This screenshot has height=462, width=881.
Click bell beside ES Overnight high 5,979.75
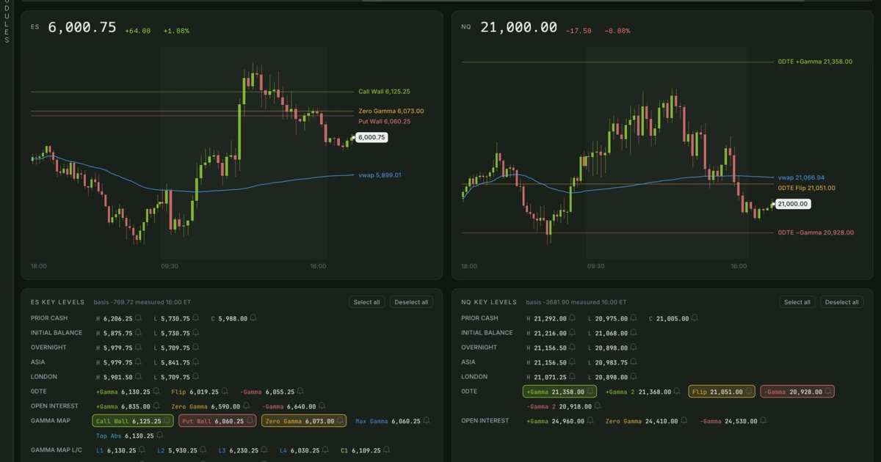coord(138,348)
